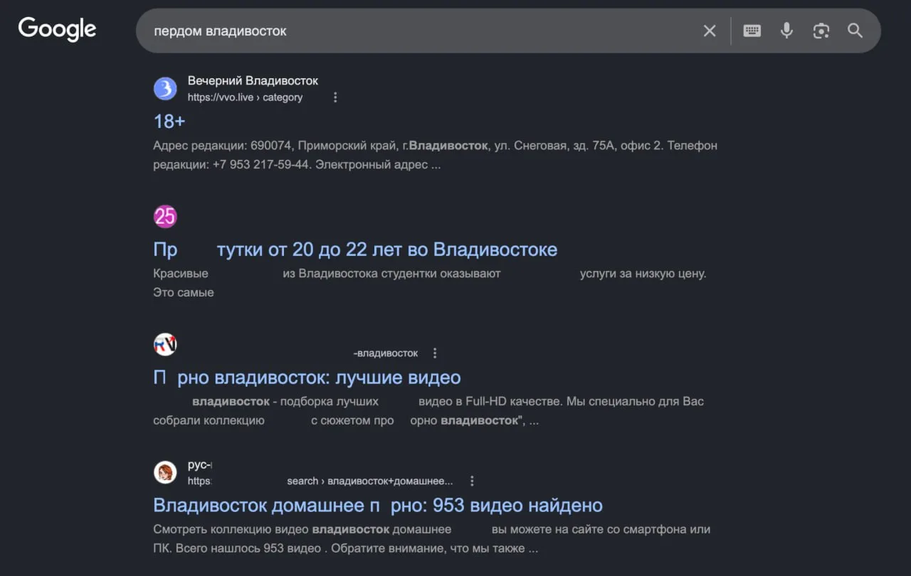Screen dimensions: 911x576
Task: Click snippet text подборка лучших
Action: point(330,402)
